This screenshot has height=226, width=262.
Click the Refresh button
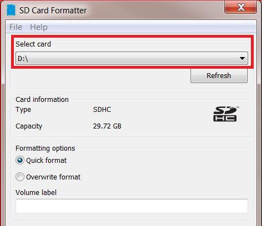click(219, 76)
